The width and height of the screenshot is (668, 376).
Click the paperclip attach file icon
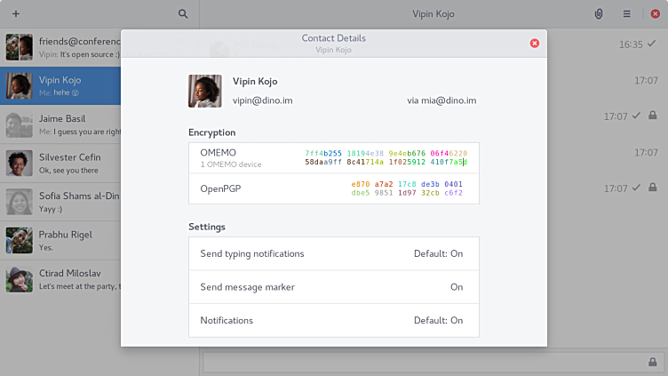[599, 14]
